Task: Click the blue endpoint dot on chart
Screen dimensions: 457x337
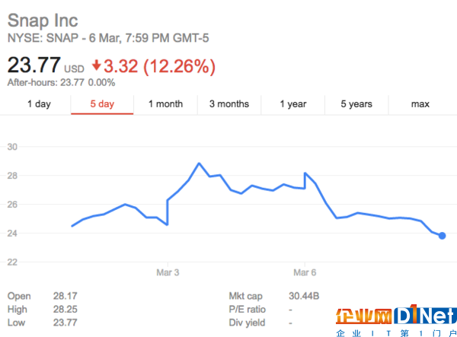Action: (x=442, y=236)
